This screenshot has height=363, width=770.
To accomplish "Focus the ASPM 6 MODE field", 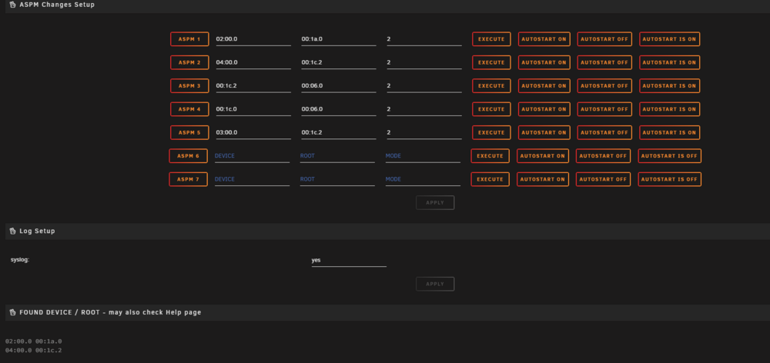I will pyautogui.click(x=423, y=156).
